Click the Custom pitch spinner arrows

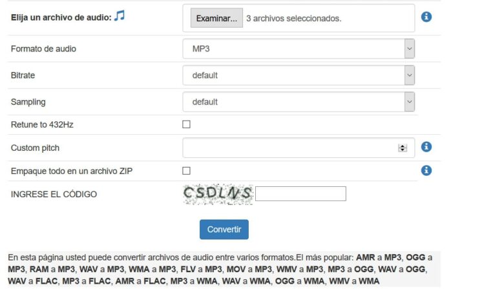coord(403,148)
